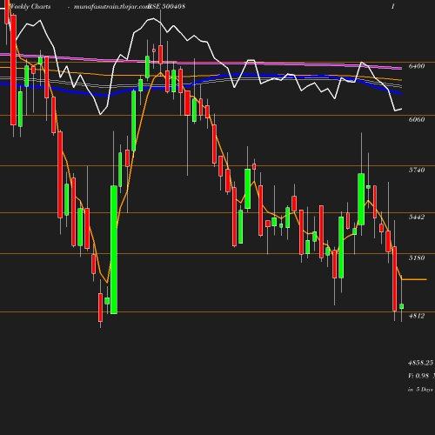The width and height of the screenshot is (435, 435).
Task: Click the 5740 price axis label
Action: pyautogui.click(x=417, y=170)
